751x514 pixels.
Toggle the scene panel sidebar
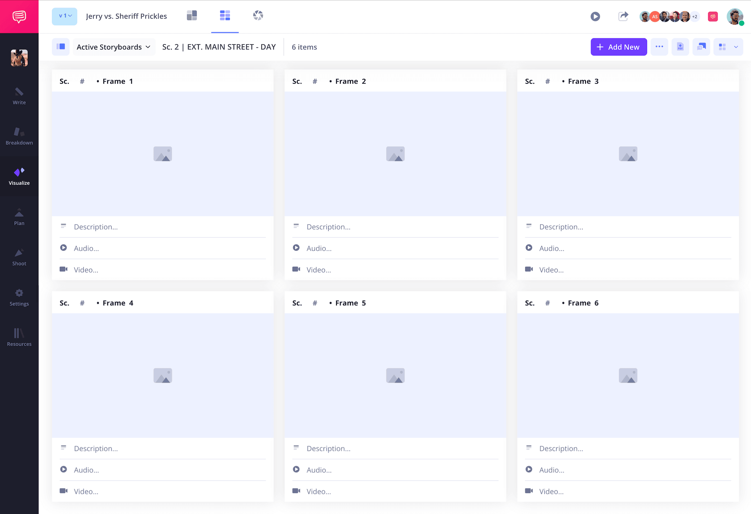pyautogui.click(x=61, y=47)
